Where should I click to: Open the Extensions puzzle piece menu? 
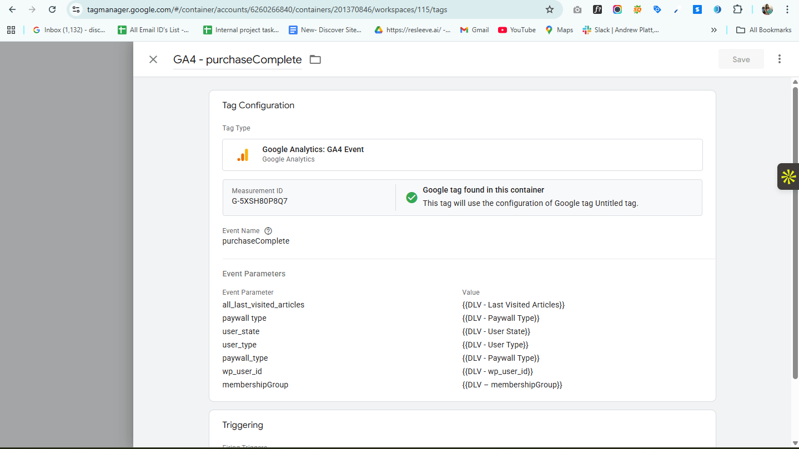click(x=737, y=9)
